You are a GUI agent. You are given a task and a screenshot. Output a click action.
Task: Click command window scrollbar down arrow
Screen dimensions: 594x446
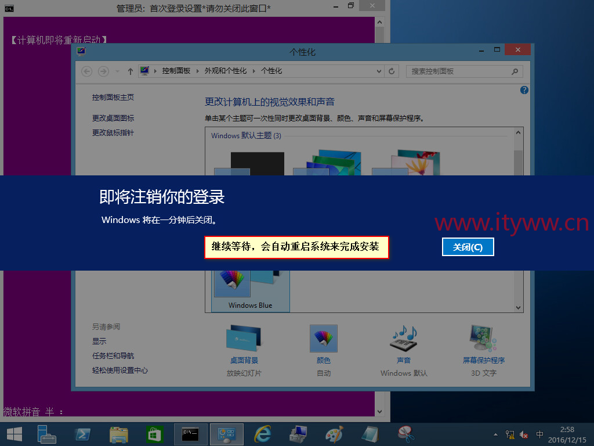tap(379, 412)
